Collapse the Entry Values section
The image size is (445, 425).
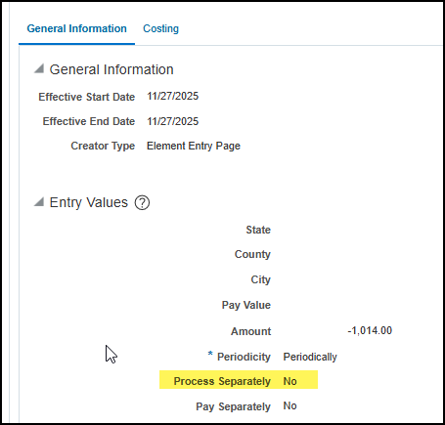coord(39,201)
